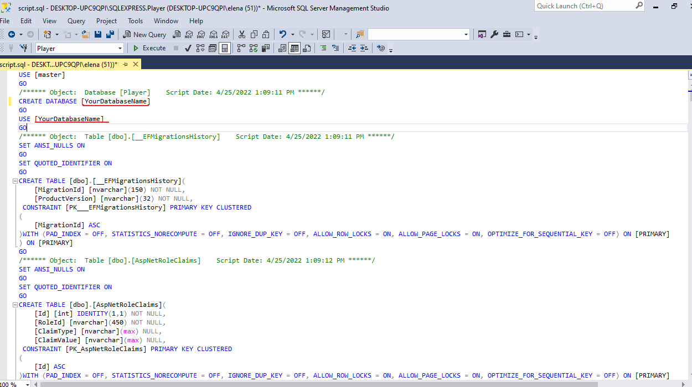Viewport: 692px width, 387px height.
Task: Click the New Query button
Action: (x=144, y=34)
